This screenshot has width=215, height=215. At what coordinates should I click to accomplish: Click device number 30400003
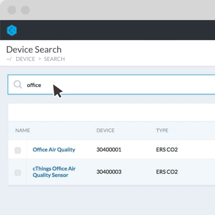pyautogui.click(x=109, y=172)
